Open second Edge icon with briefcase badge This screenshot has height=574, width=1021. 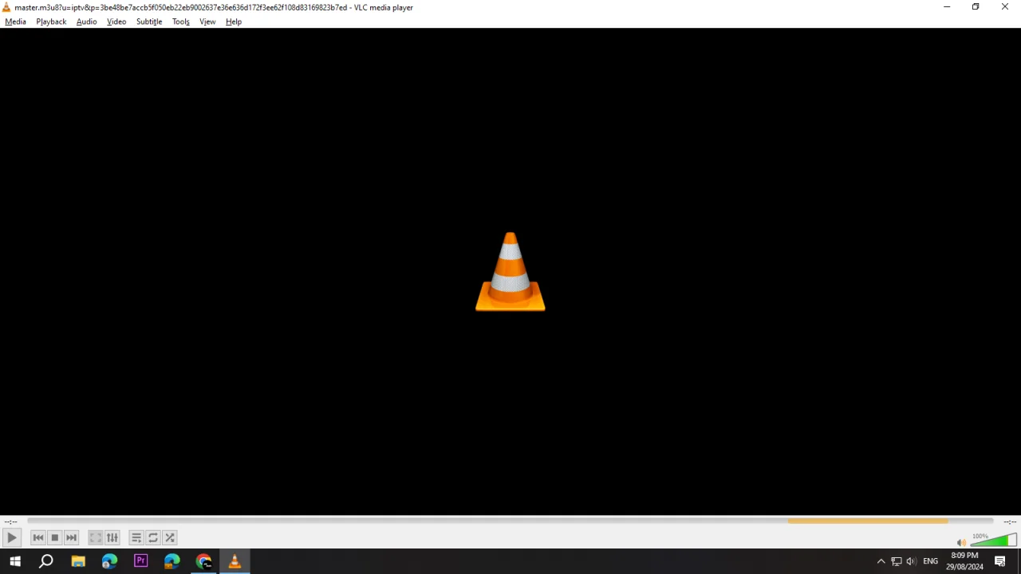coord(172,561)
